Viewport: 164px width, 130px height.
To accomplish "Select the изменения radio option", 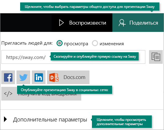I will [95, 43].
